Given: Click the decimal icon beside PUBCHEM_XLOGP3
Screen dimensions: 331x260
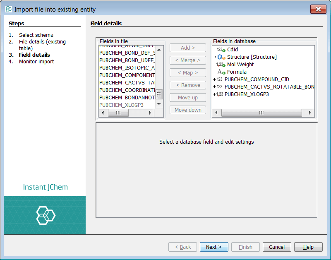Looking at the screenshot, I should click(219, 94).
